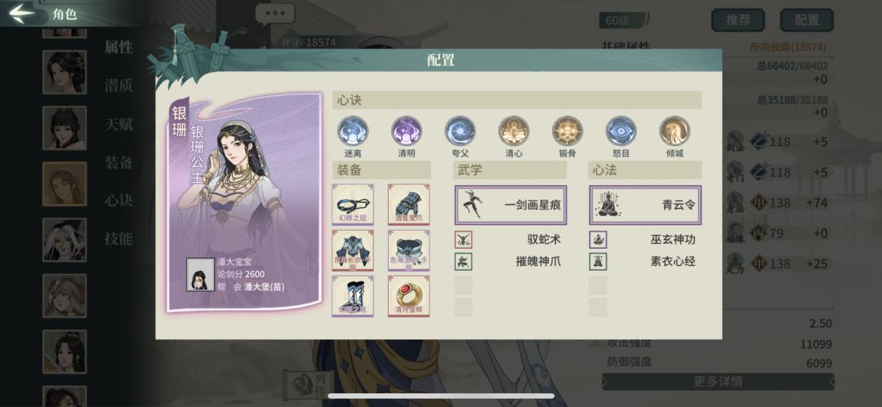
Task: Tap the gauntlet equipment slot
Action: click(x=408, y=205)
